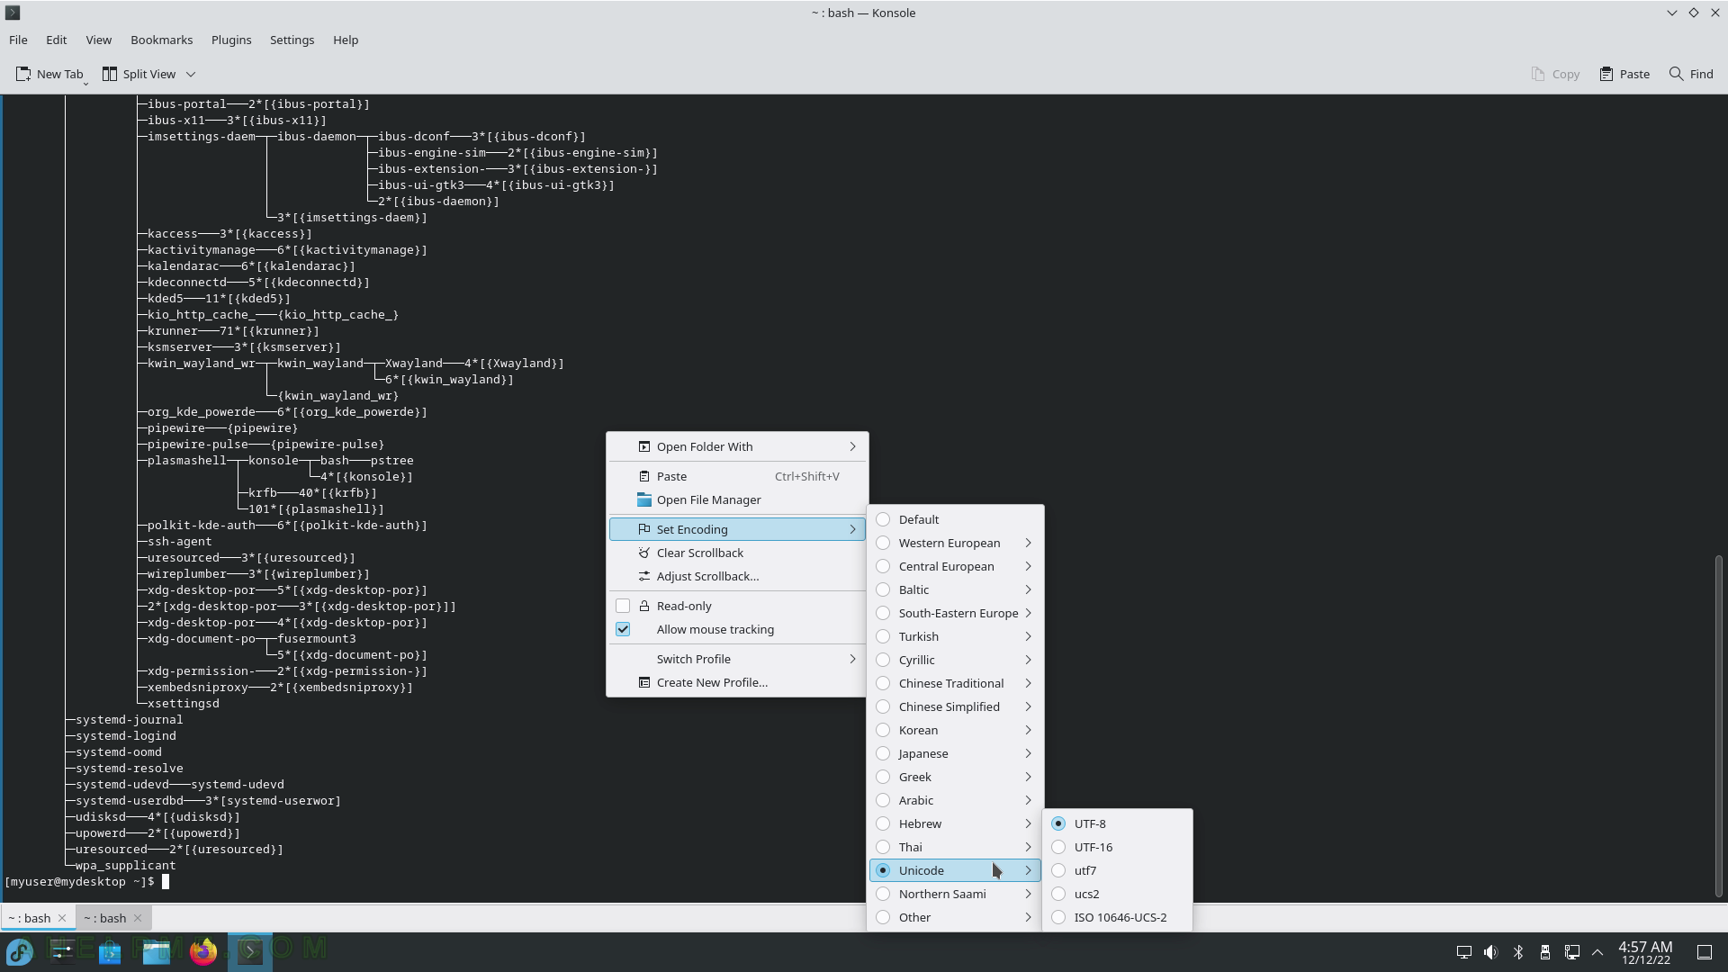The image size is (1728, 972).
Task: Click the Split View toolbar icon
Action: tap(110, 74)
